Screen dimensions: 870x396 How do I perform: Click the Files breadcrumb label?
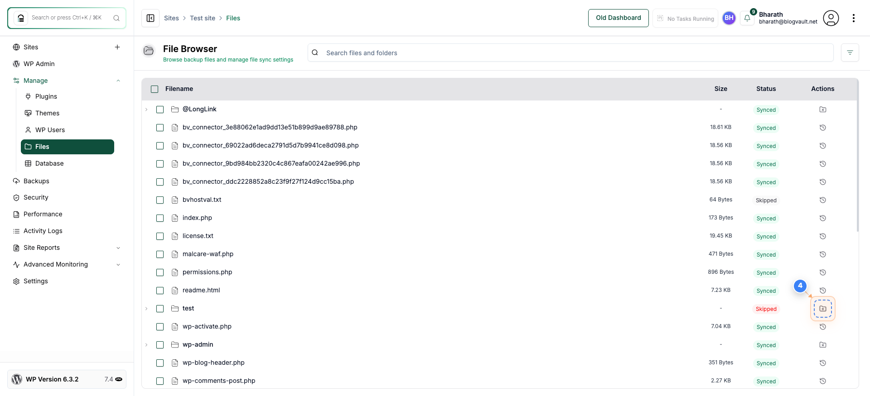coord(233,18)
